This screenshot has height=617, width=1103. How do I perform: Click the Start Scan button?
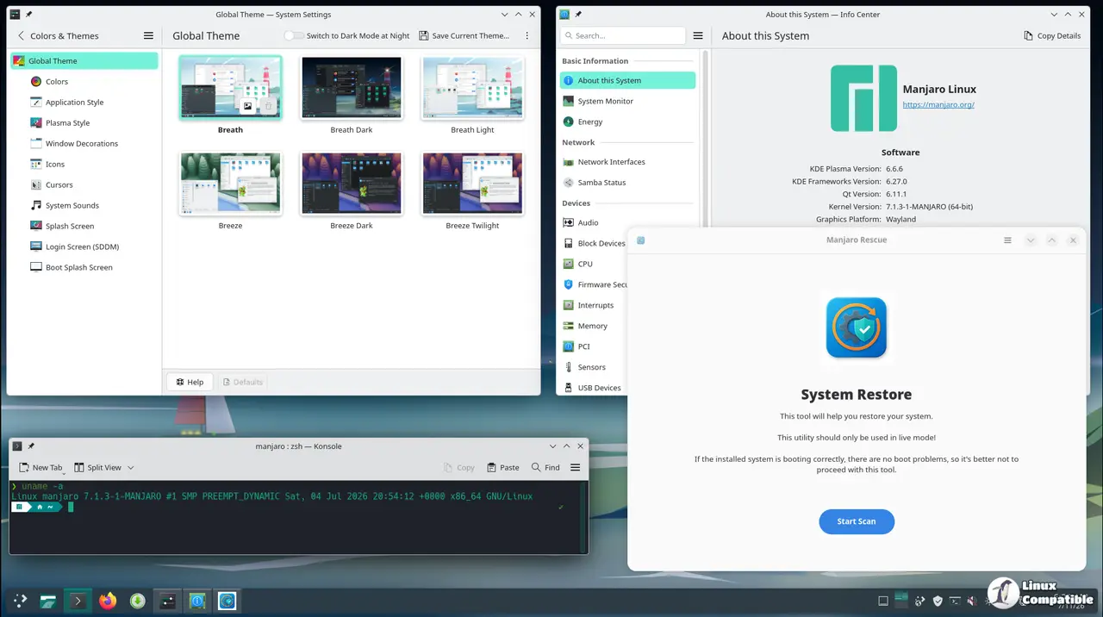(x=857, y=521)
